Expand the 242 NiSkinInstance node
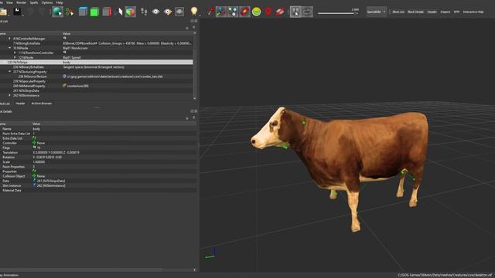This screenshot has width=495, height=278. point(9,95)
